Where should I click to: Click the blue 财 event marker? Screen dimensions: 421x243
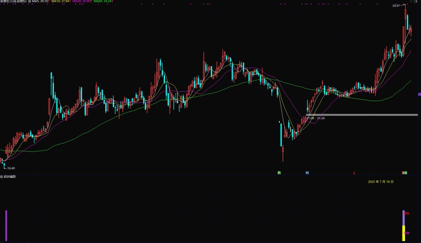pos(307,173)
